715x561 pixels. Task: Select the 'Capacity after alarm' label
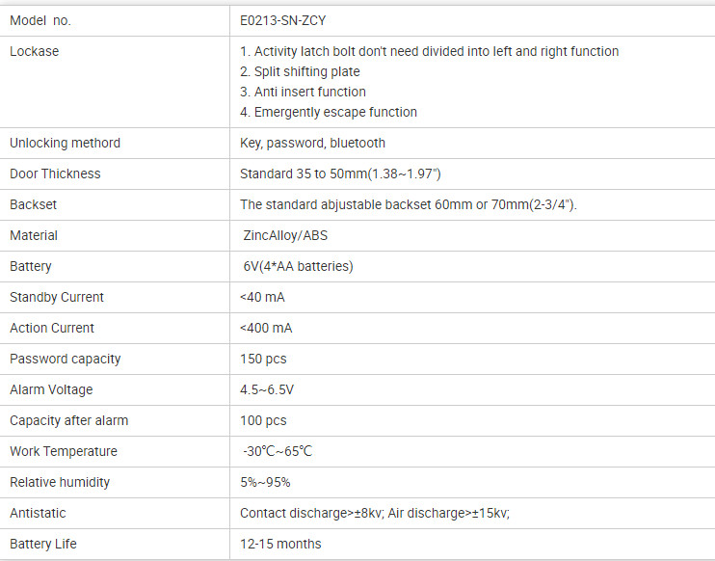coord(69,420)
